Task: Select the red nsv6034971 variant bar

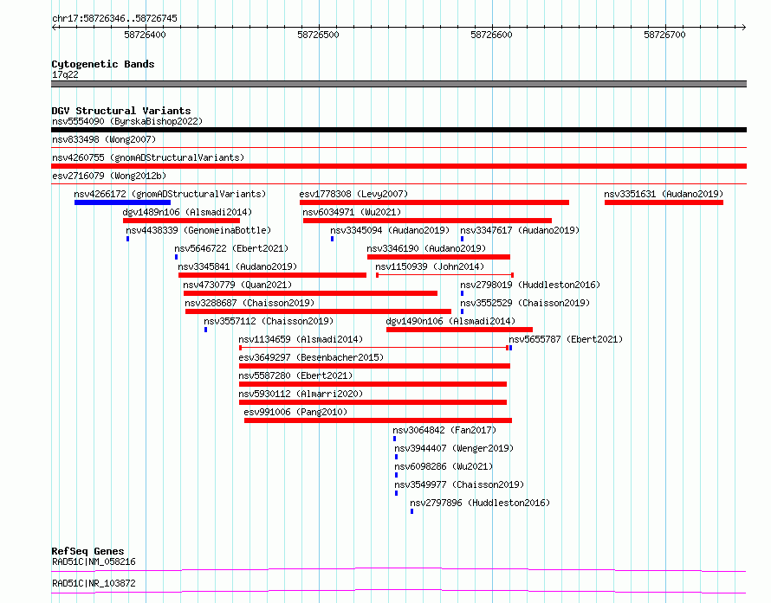Action: 427,221
